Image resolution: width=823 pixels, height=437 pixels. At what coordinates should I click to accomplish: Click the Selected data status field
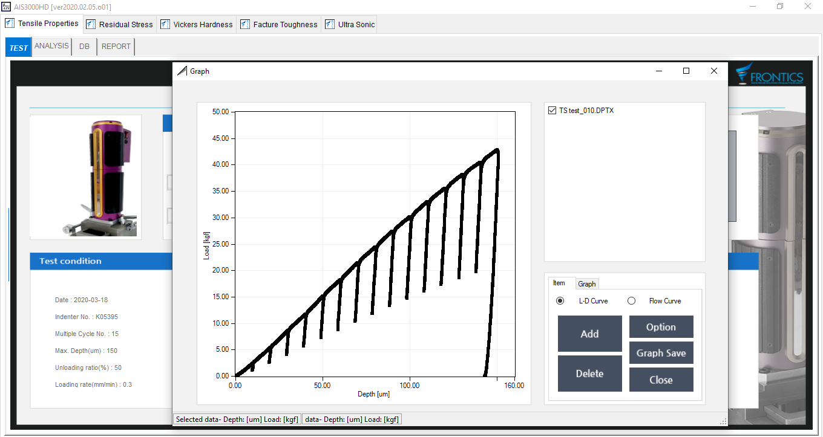coord(237,419)
